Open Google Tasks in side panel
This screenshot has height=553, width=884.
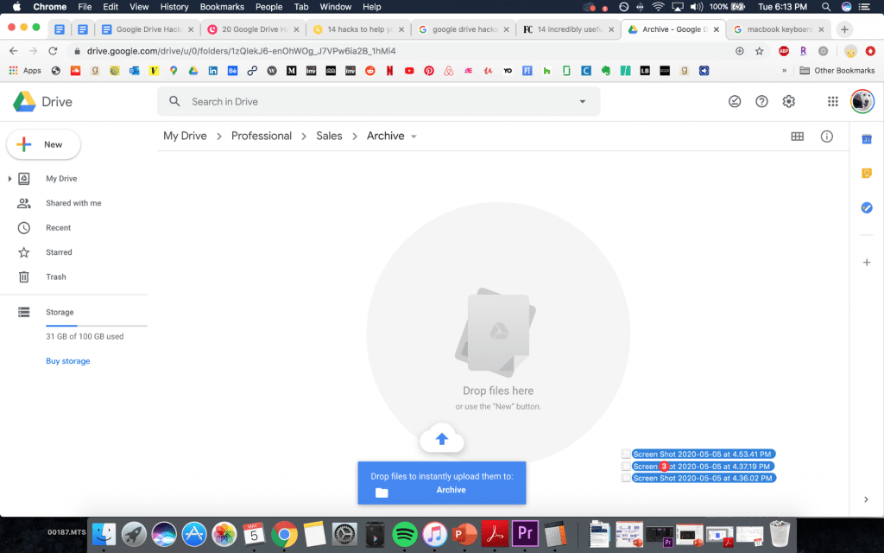[867, 207]
